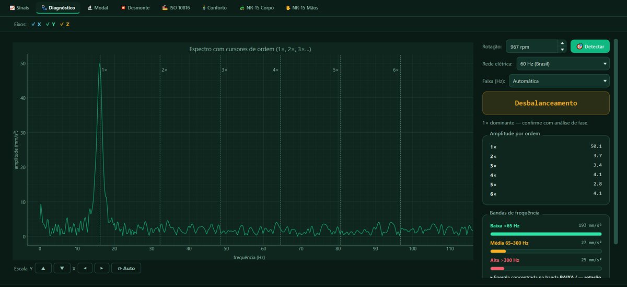Click the Detectar button
627x287 pixels.
pos(590,47)
